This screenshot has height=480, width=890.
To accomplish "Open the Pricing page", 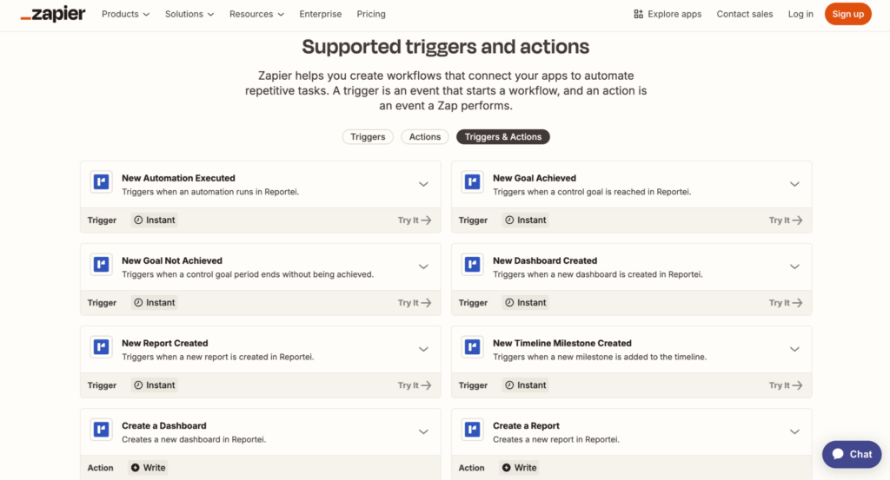I will [x=371, y=14].
